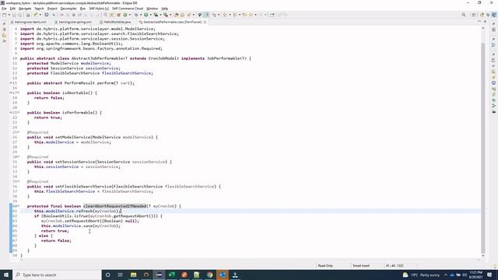The height and width of the screenshot is (280, 498).
Task: Open the Project menu
Action: 52,9
